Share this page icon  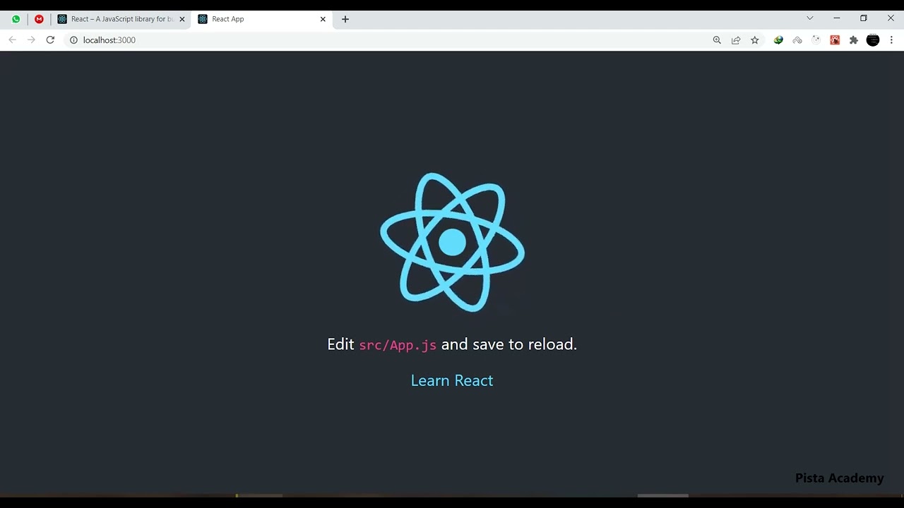736,40
